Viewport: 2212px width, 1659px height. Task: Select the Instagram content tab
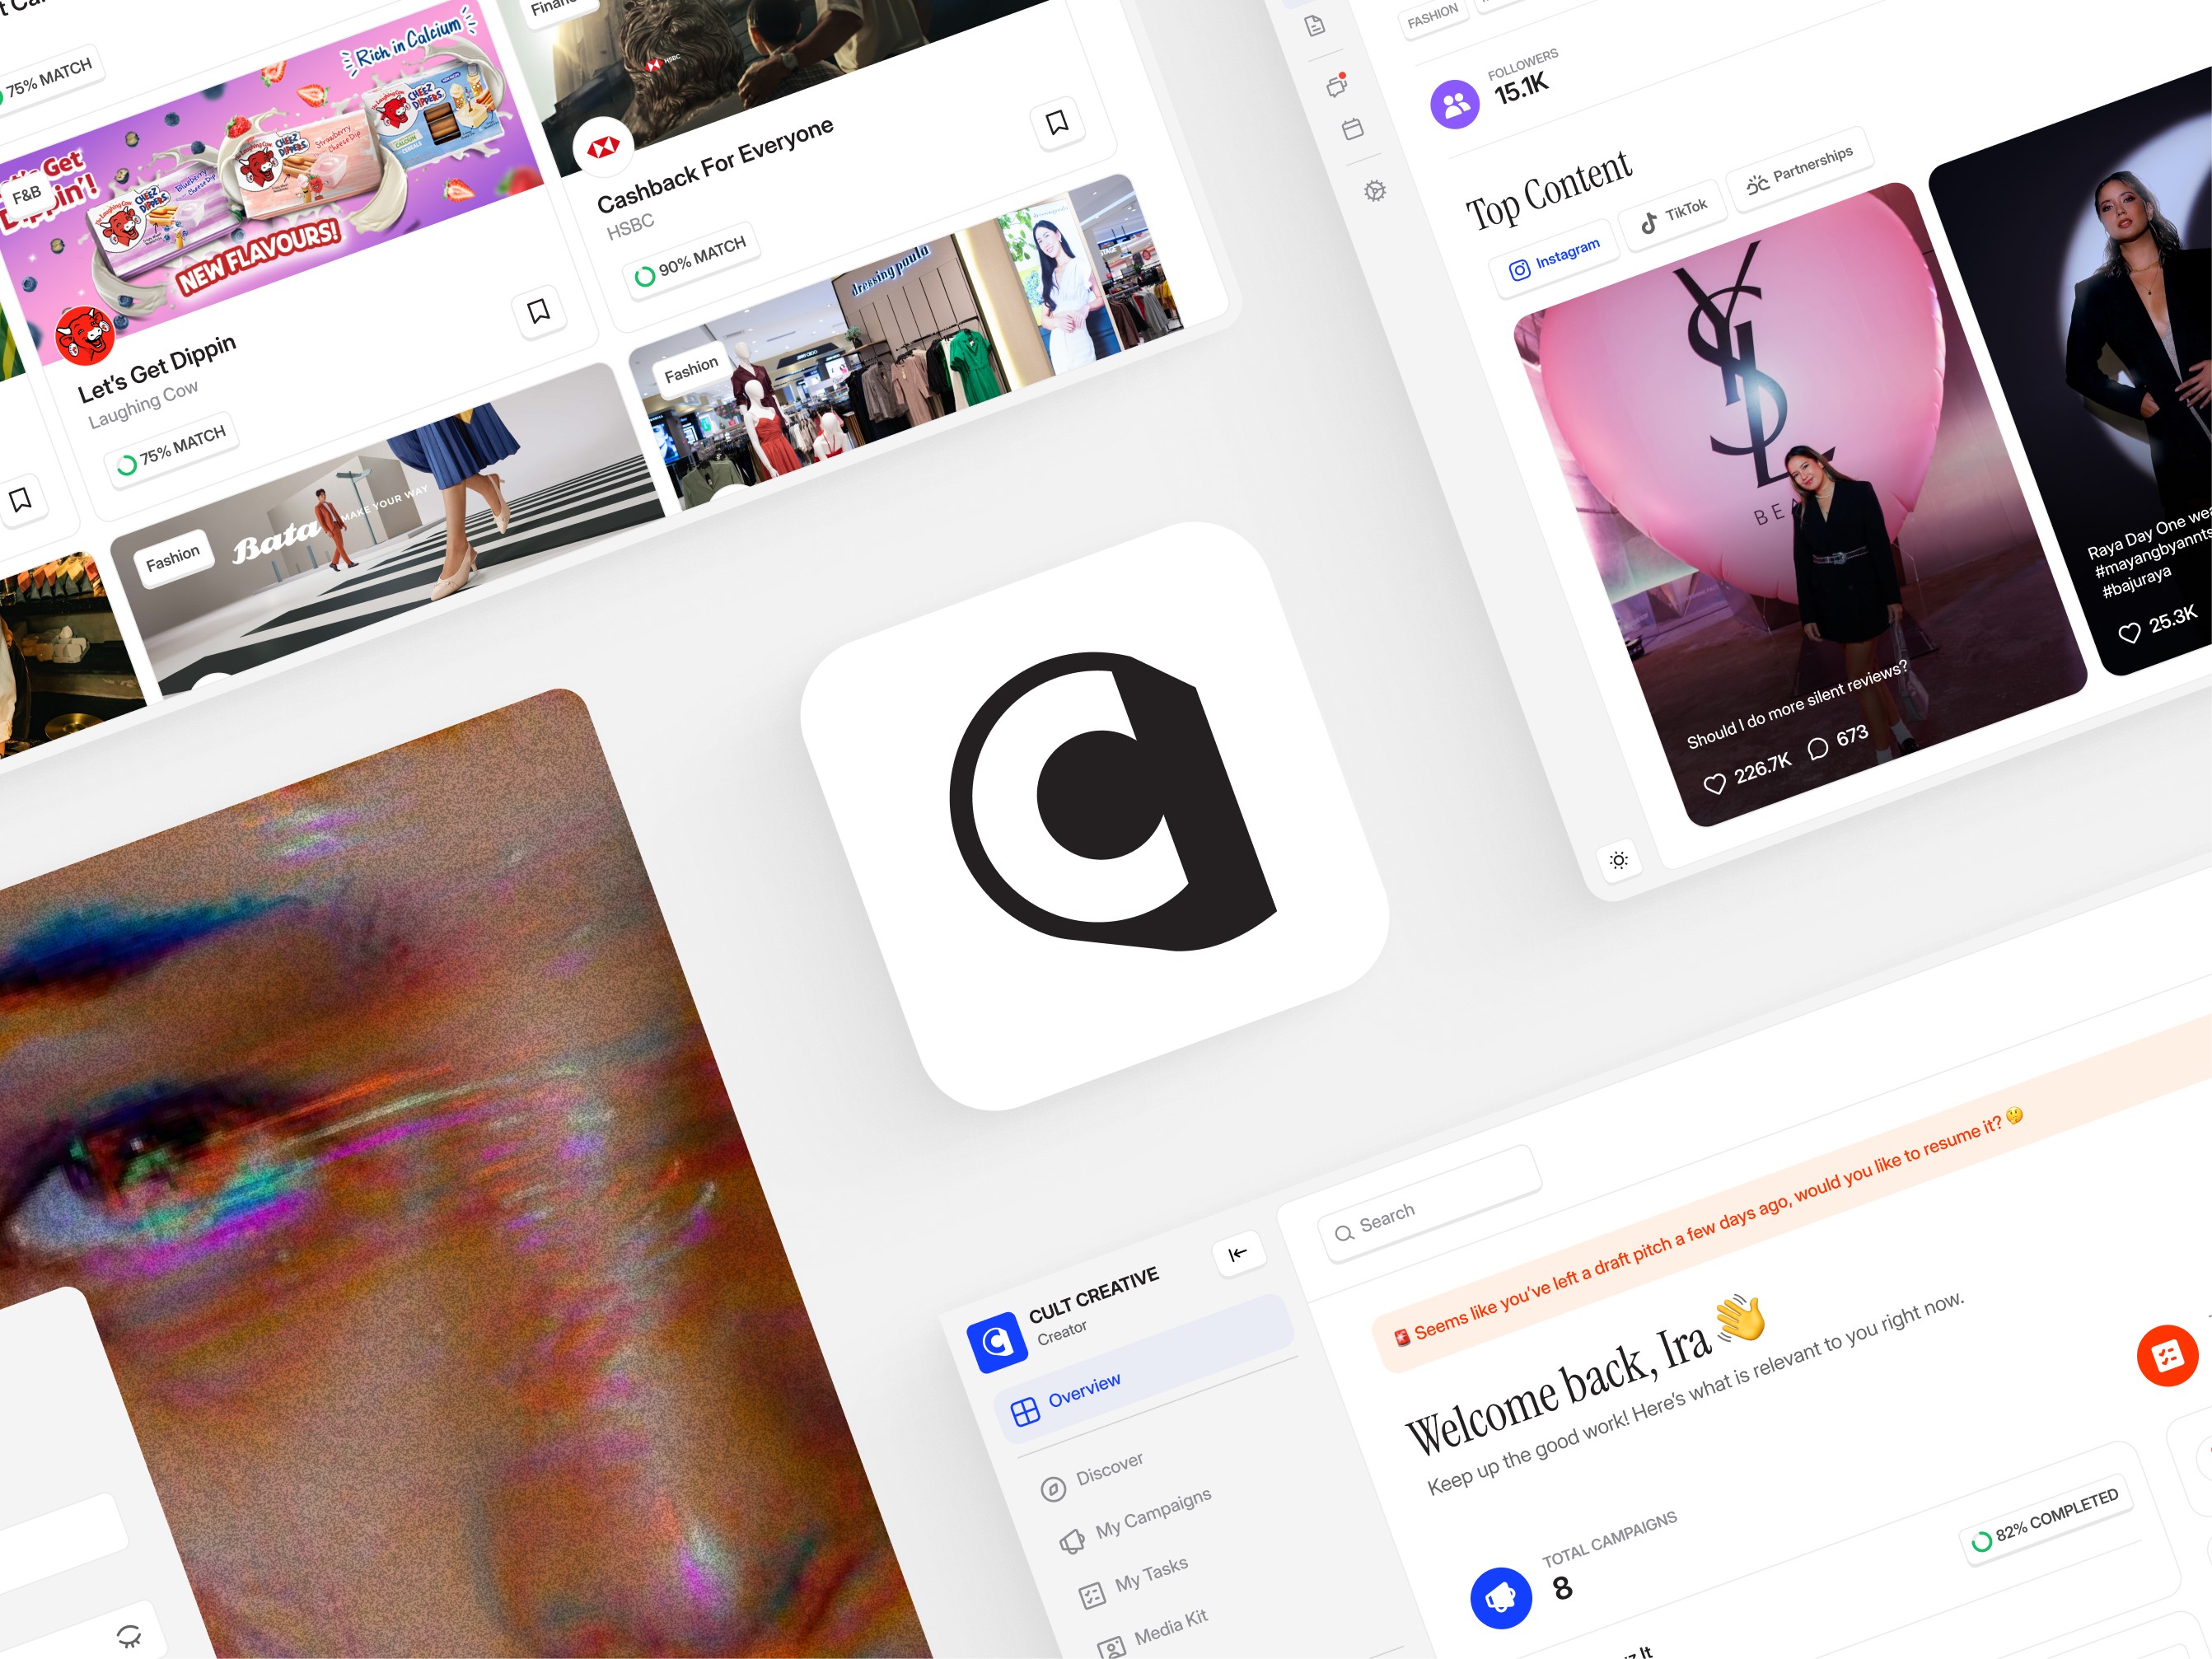pos(1554,259)
